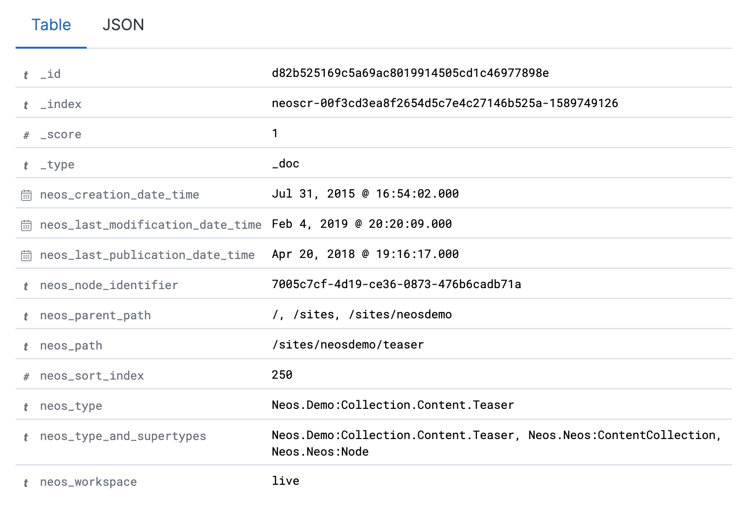Click the number icon beside neos_sort_index
The height and width of the screenshot is (514, 748).
click(x=25, y=376)
